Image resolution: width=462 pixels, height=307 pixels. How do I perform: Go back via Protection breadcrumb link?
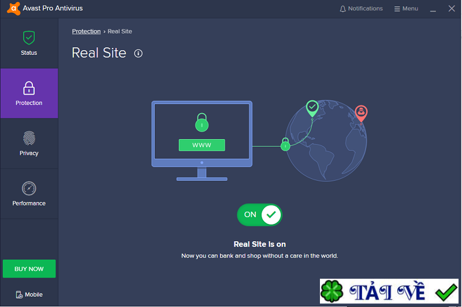[86, 31]
